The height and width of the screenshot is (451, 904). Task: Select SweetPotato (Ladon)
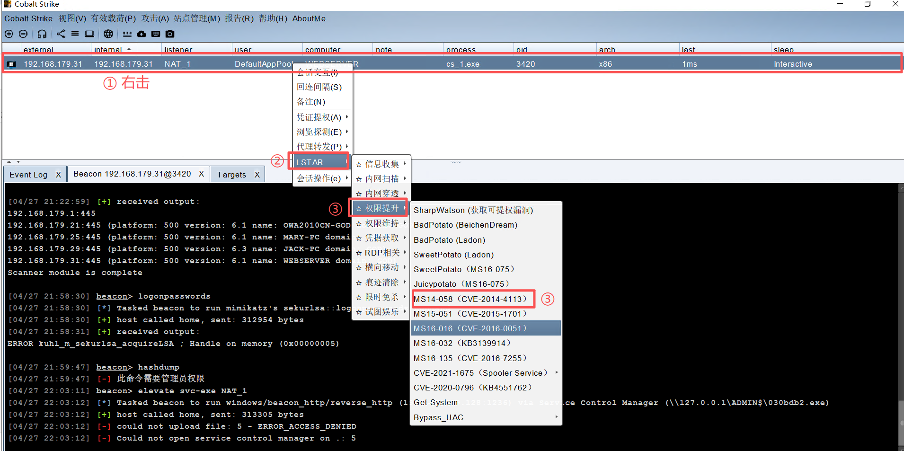(486, 255)
